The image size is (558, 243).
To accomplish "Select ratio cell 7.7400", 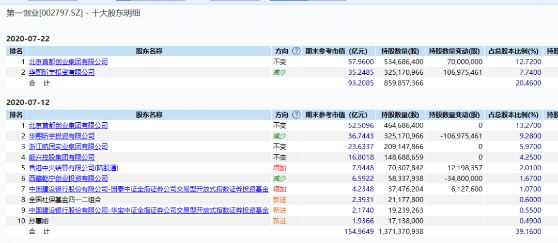I will click(530, 73).
